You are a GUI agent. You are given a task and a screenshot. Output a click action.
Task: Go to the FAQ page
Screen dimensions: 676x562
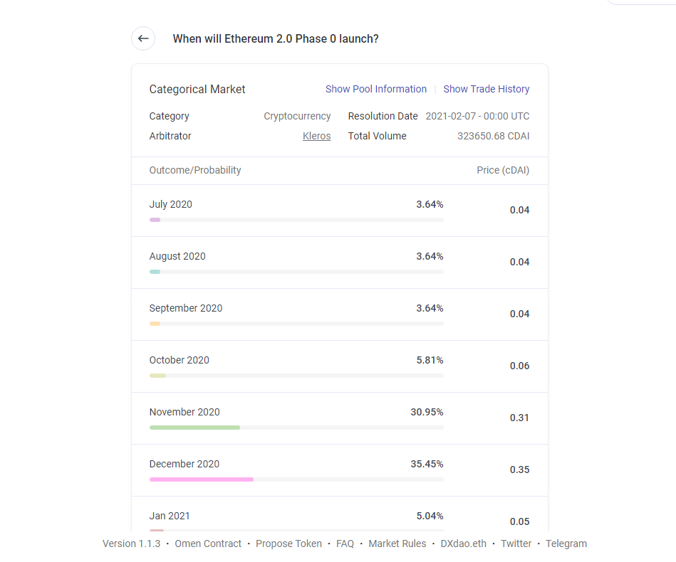345,544
